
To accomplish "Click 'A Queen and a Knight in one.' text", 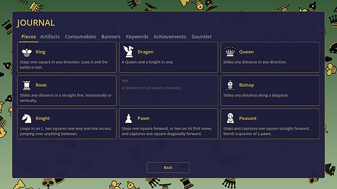I will [x=148, y=62].
